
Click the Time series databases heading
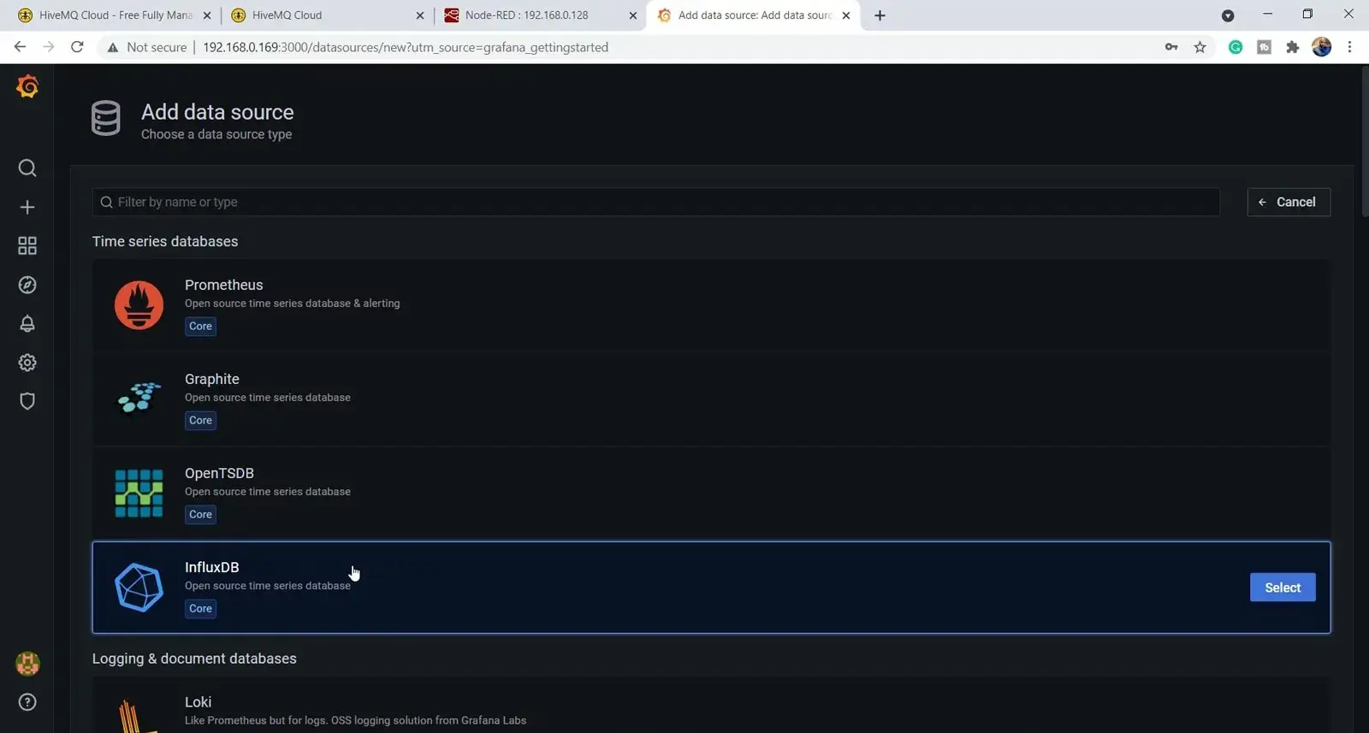click(x=165, y=241)
